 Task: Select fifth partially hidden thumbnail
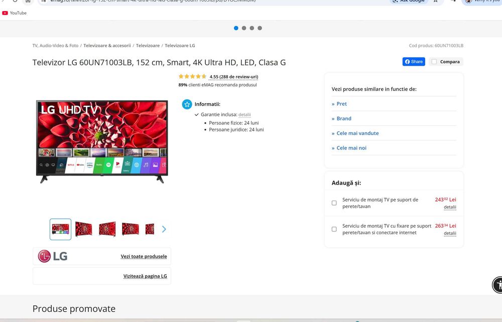[150, 229]
